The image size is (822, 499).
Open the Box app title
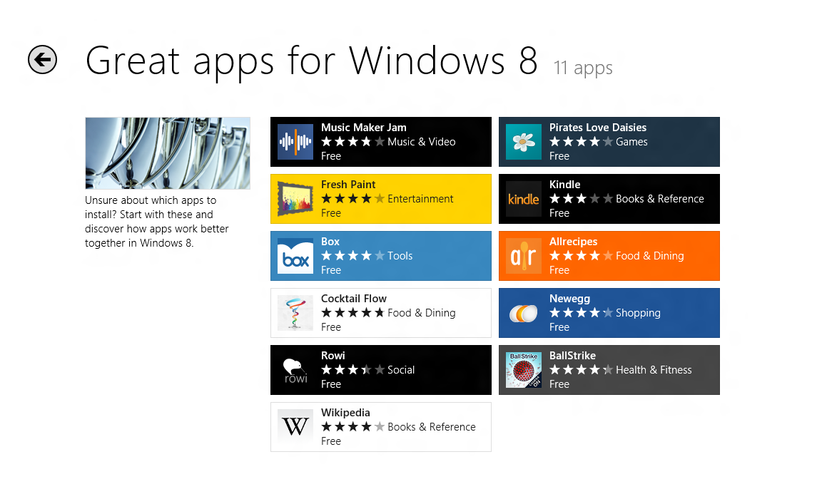pyautogui.click(x=330, y=242)
